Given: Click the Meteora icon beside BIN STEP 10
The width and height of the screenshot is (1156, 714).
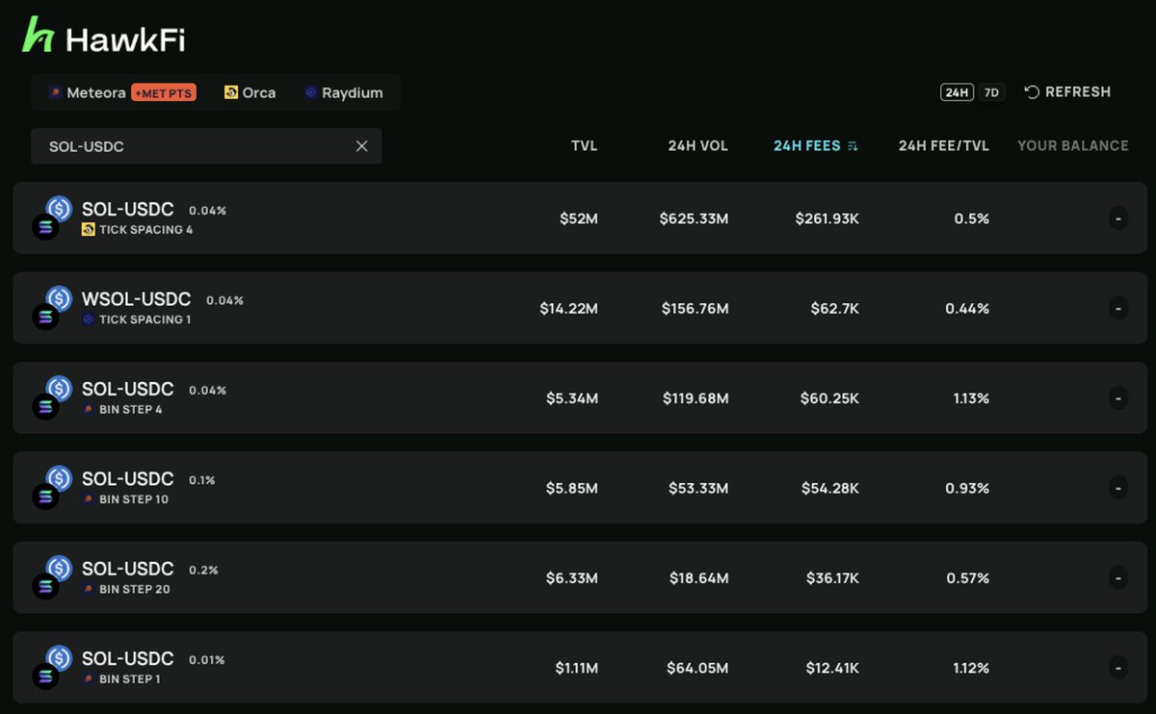Looking at the screenshot, I should coord(89,499).
